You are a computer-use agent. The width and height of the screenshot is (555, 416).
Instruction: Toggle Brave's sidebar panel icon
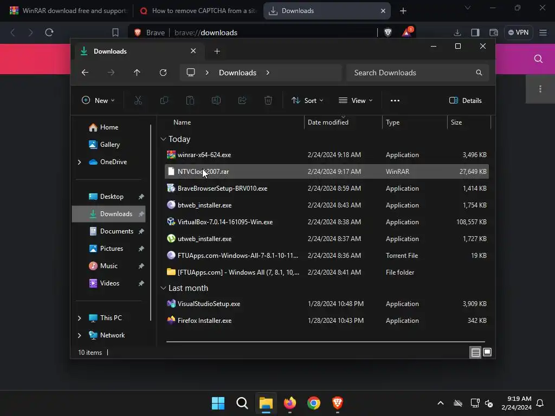click(475, 32)
